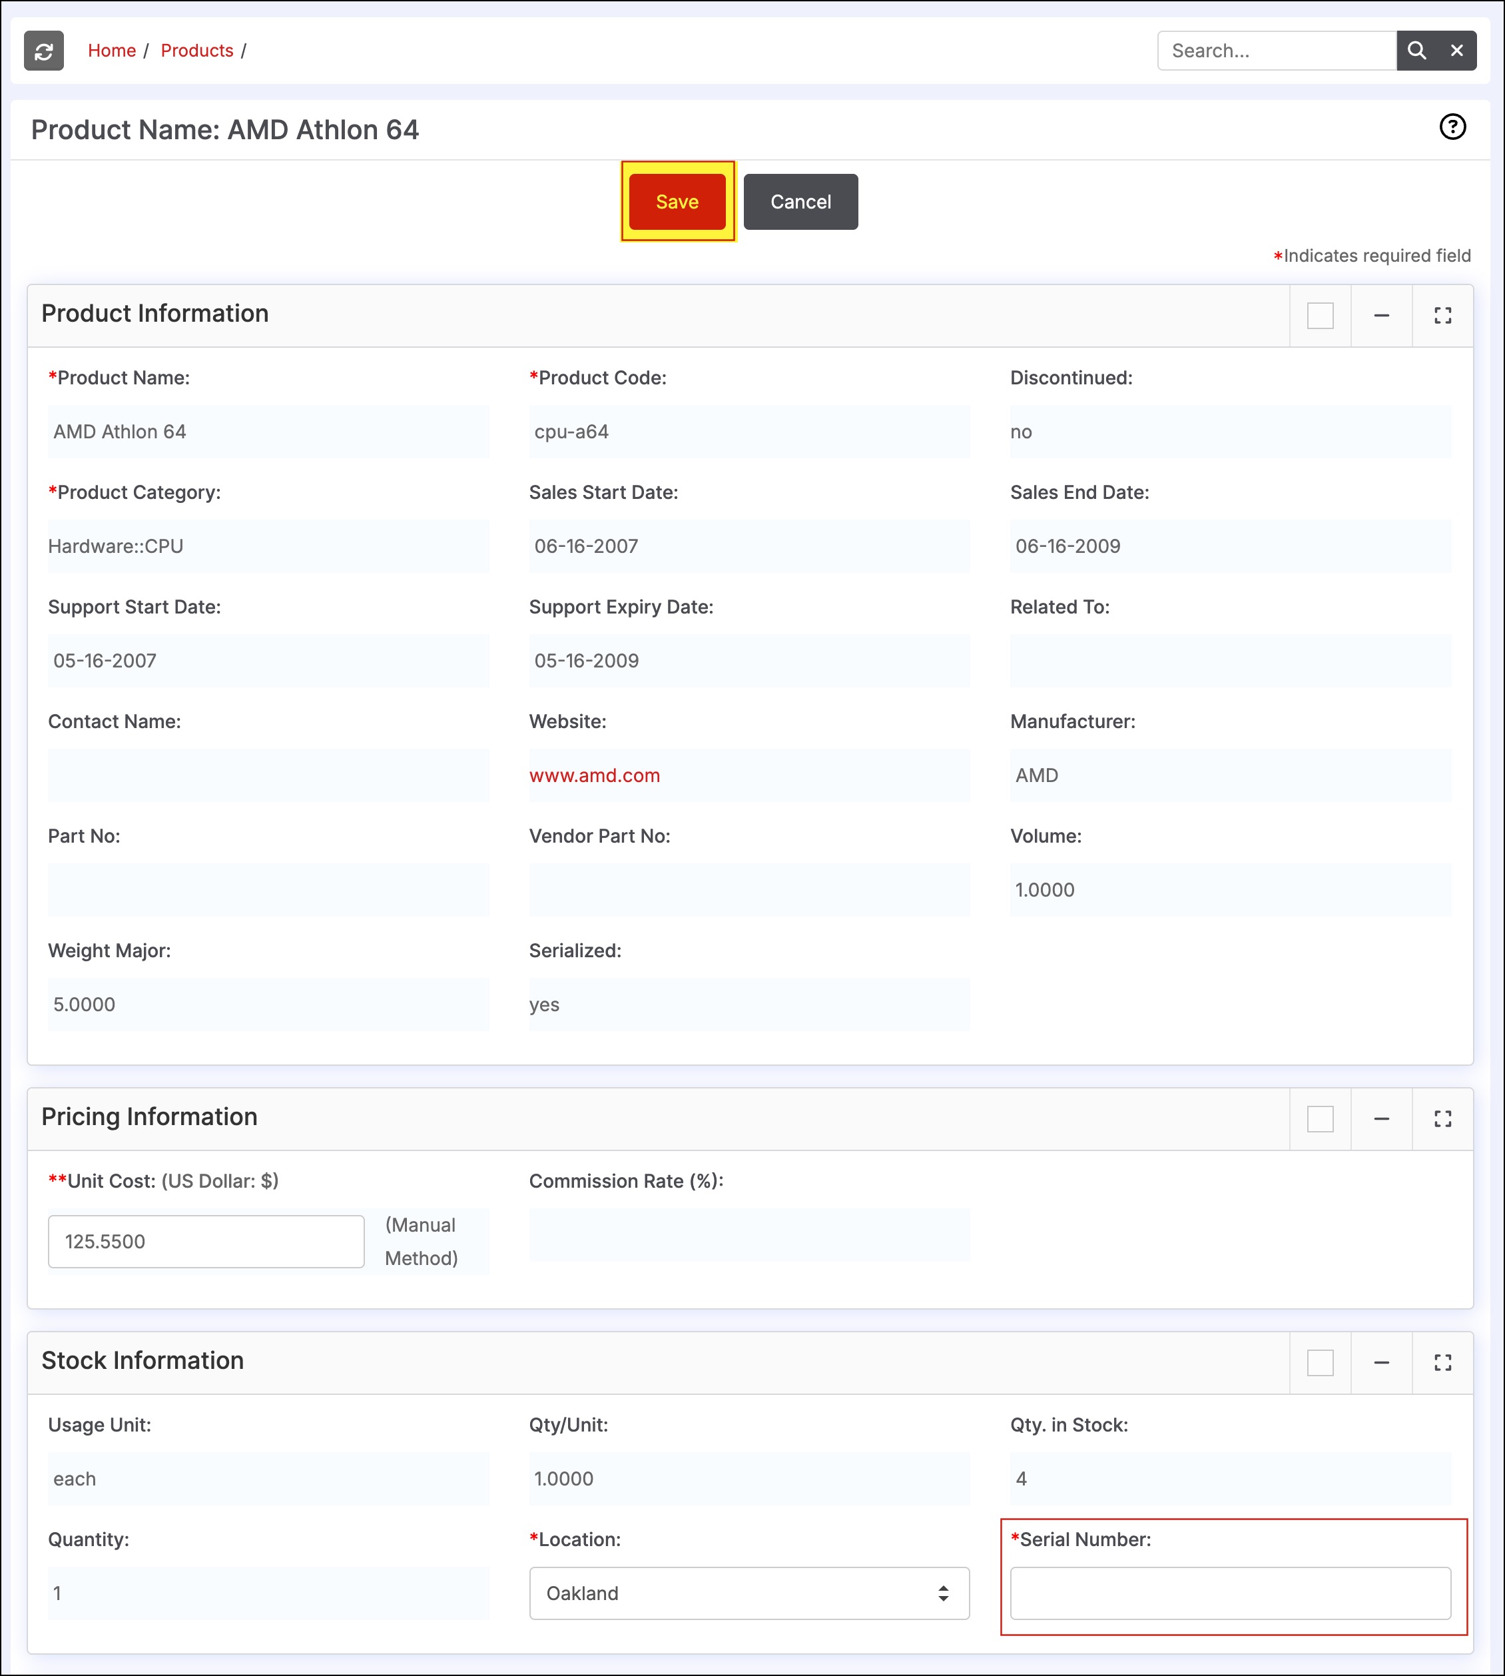Viewport: 1505px width, 1676px height.
Task: Open the Location dropdown showing Oakland
Action: pyautogui.click(x=749, y=1593)
